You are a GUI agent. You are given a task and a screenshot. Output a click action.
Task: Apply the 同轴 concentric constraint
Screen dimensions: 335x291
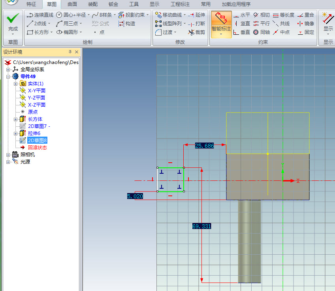[x=262, y=32]
